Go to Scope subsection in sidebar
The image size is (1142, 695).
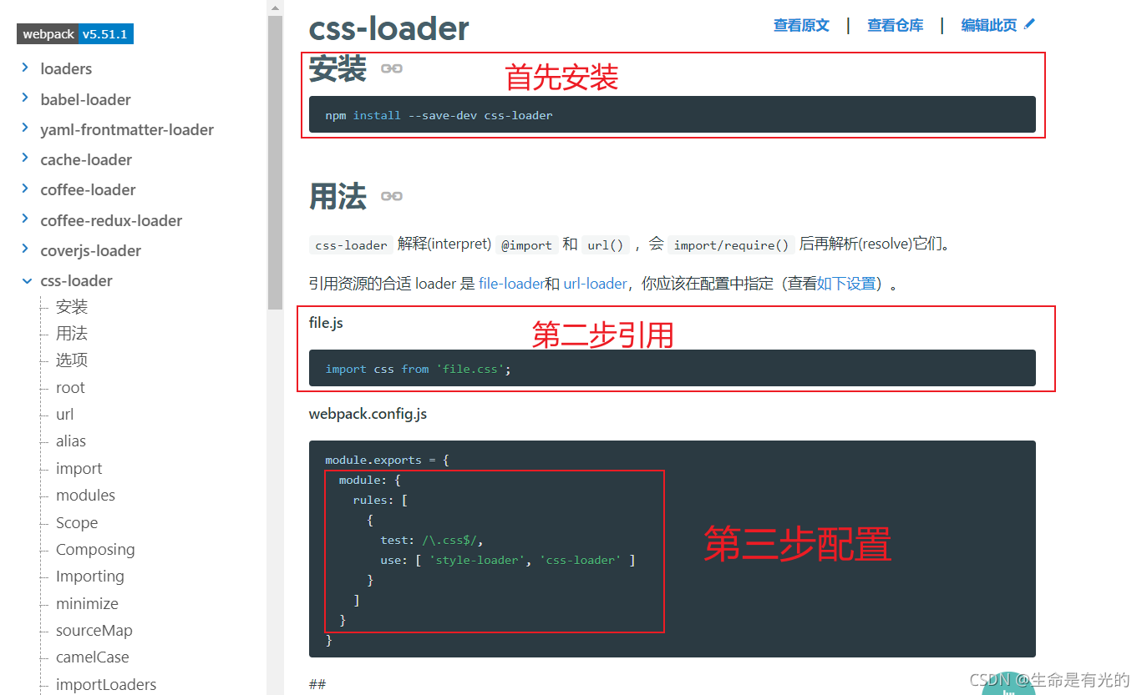coord(77,523)
